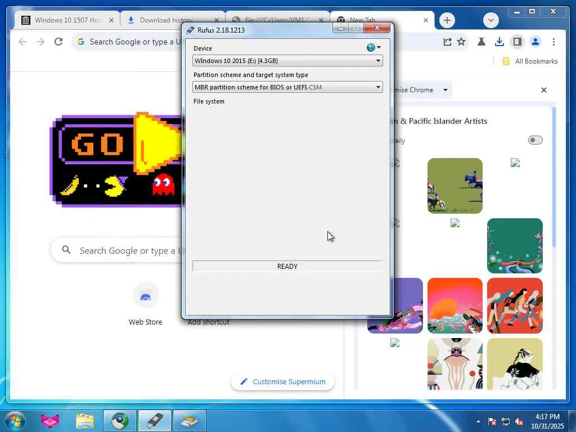Open Action Center flag icon

(x=492, y=421)
